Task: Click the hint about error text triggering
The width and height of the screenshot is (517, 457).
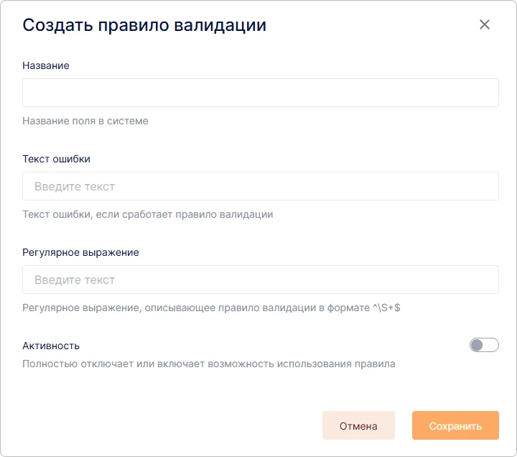Action: [147, 214]
